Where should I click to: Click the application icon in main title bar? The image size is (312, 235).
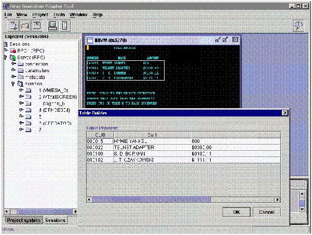click(x=6, y=6)
